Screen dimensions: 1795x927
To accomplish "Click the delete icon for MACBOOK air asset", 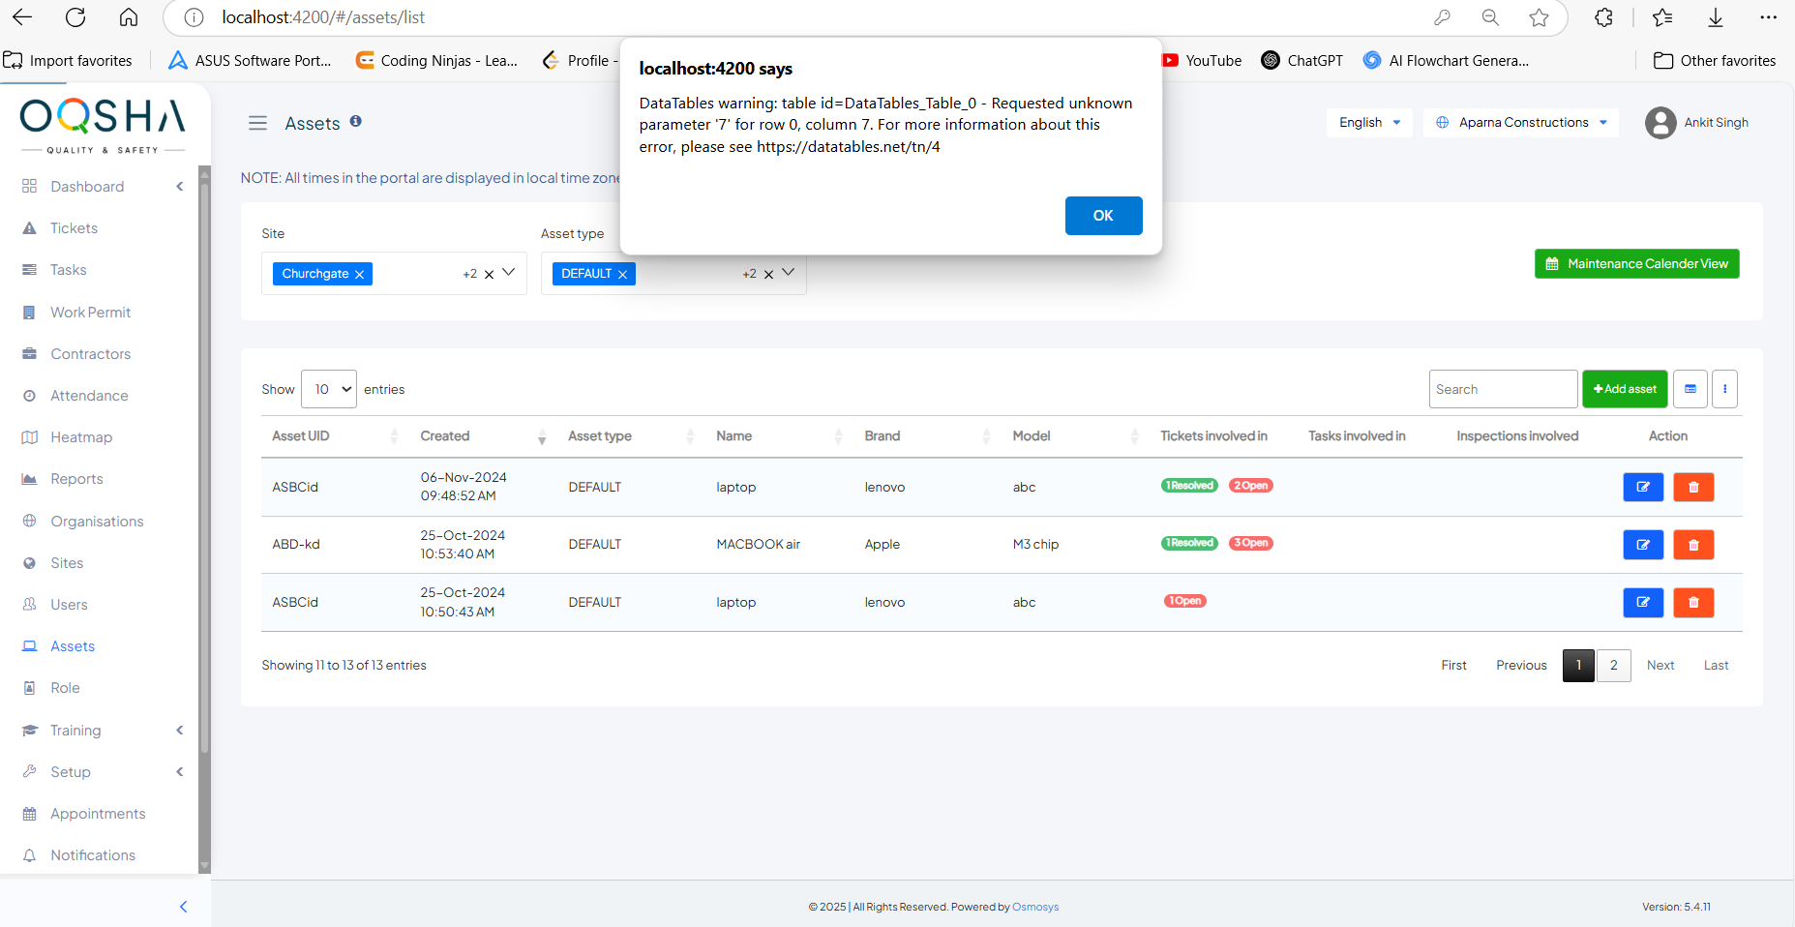I will pyautogui.click(x=1693, y=545).
